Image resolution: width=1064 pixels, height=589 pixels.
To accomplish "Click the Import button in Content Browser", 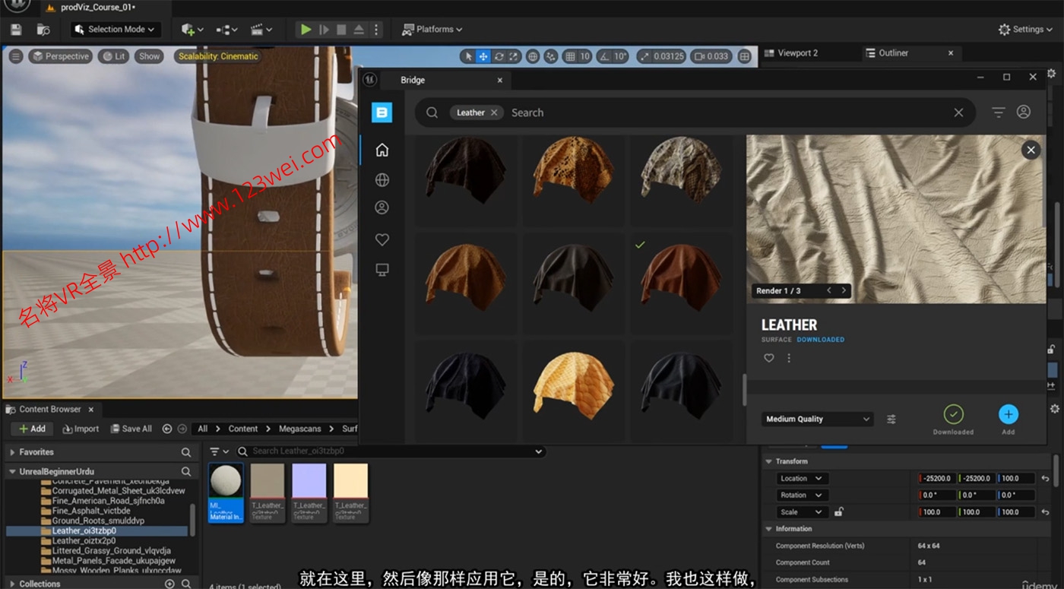I will [81, 428].
